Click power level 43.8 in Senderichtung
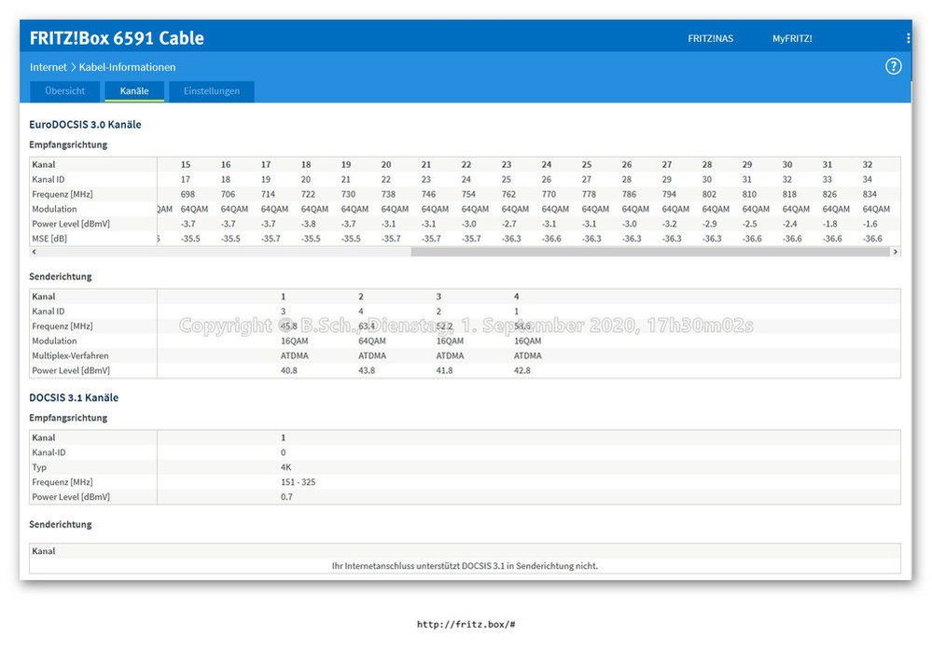This screenshot has width=932, height=649. [367, 370]
